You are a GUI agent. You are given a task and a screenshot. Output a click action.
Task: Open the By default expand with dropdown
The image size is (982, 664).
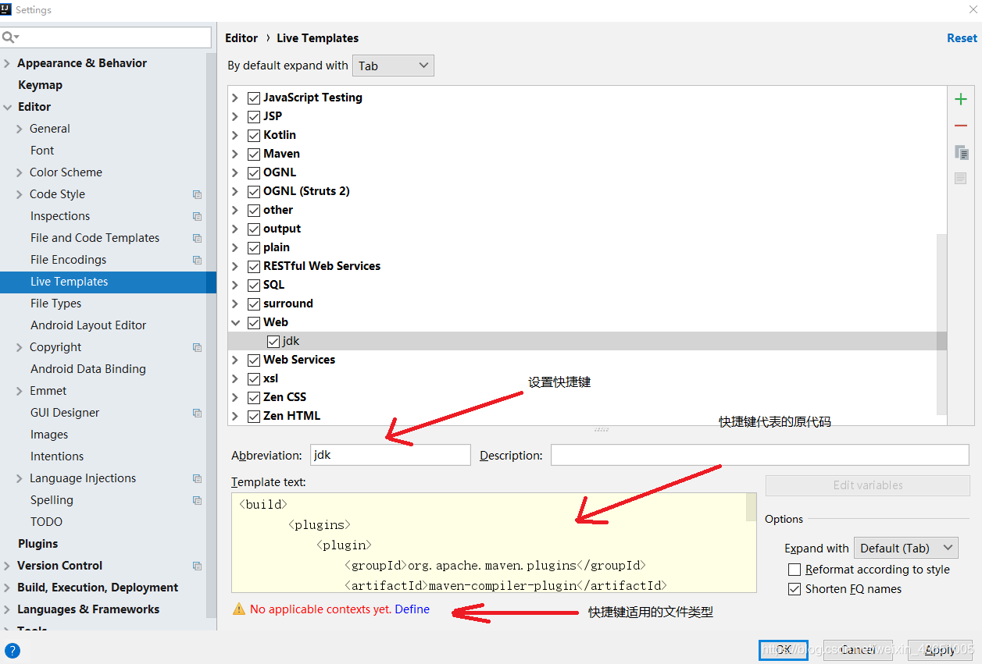pos(394,66)
